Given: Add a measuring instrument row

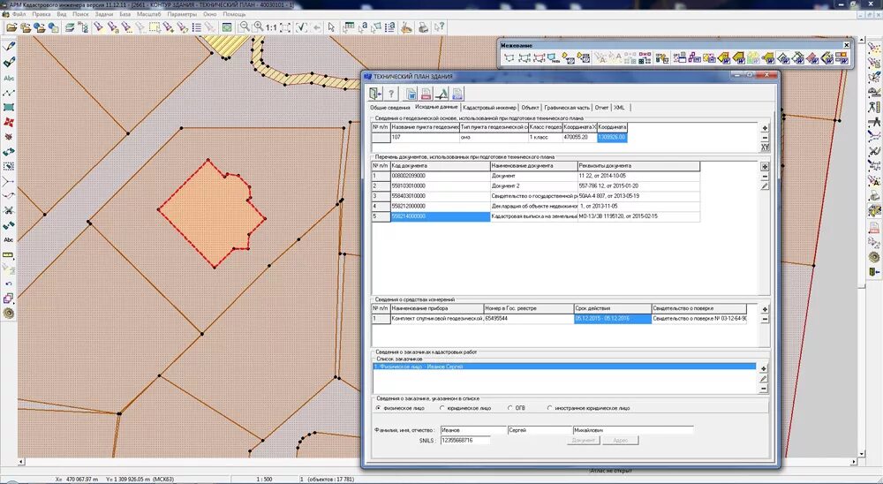Looking at the screenshot, I should pos(765,309).
